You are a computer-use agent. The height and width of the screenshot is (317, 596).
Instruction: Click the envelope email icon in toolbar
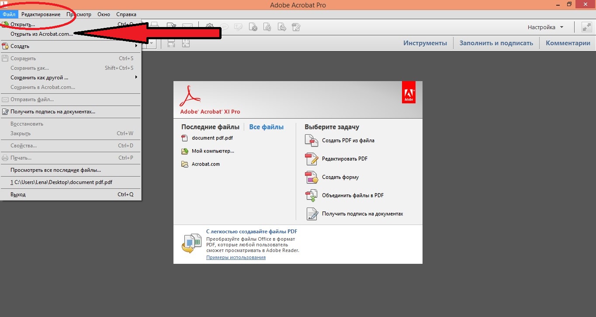[x=187, y=27]
